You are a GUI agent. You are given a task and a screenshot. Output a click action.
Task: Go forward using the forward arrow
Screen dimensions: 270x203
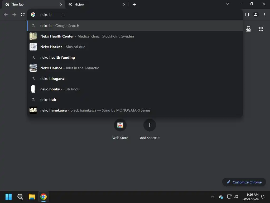point(14,15)
